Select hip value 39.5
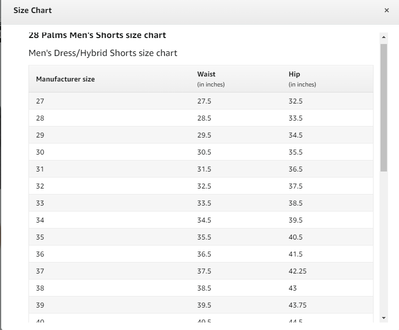Image resolution: width=399 pixels, height=330 pixels. click(296, 220)
